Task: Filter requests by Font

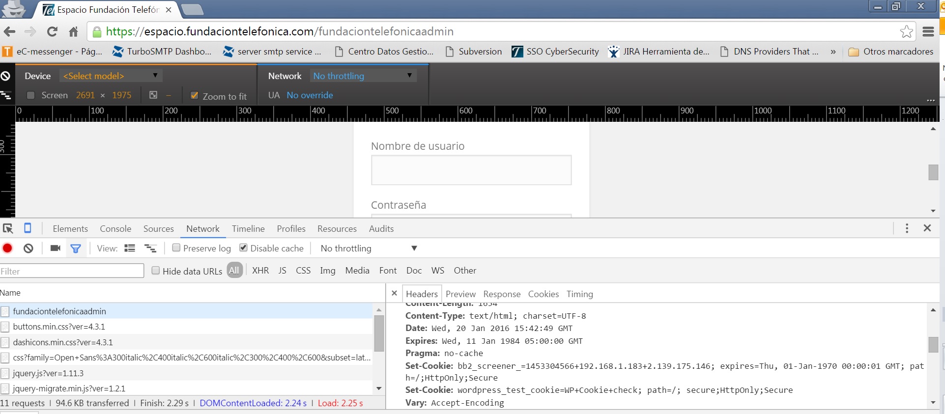Action: coord(388,270)
